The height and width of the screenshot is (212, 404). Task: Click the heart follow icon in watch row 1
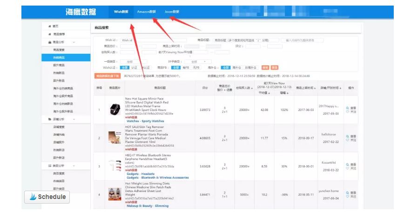(347, 112)
